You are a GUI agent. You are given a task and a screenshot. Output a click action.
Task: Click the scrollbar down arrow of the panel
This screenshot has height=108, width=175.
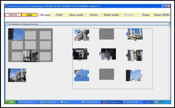point(170,99)
